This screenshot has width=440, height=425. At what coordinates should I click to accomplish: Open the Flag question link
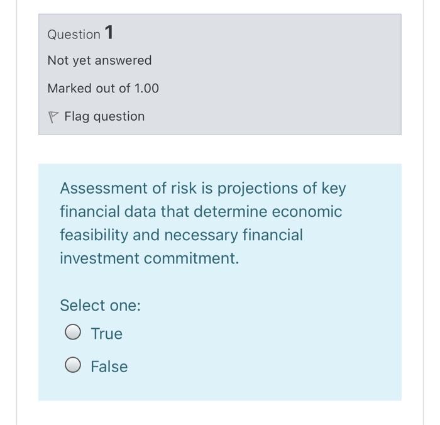click(x=104, y=116)
